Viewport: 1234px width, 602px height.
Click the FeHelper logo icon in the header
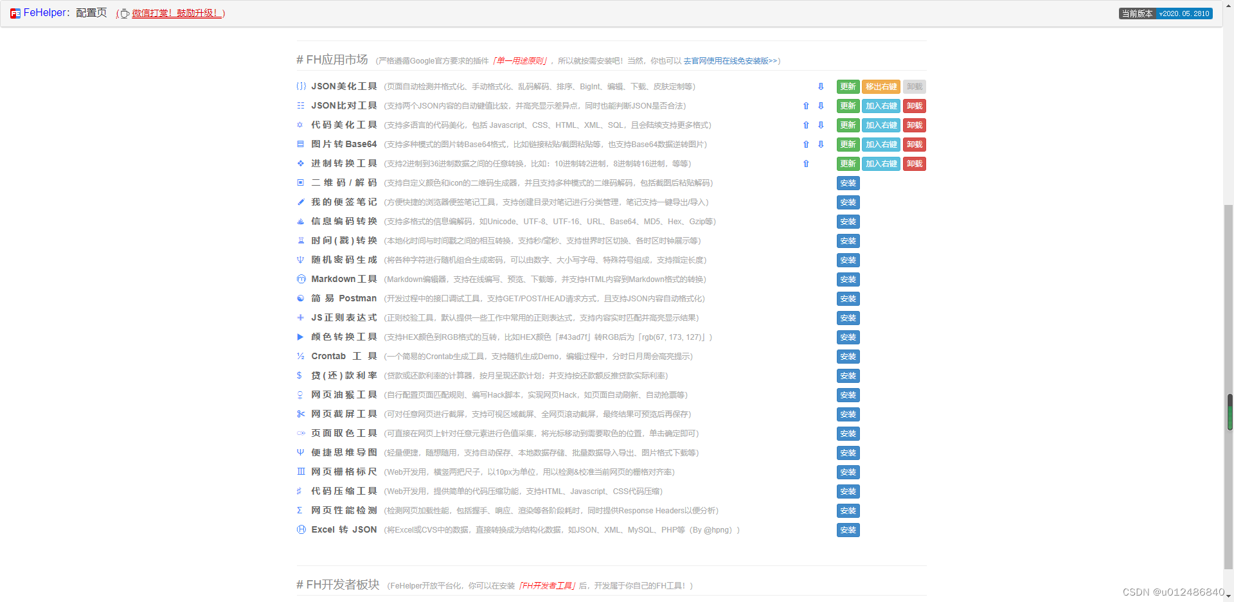click(15, 13)
